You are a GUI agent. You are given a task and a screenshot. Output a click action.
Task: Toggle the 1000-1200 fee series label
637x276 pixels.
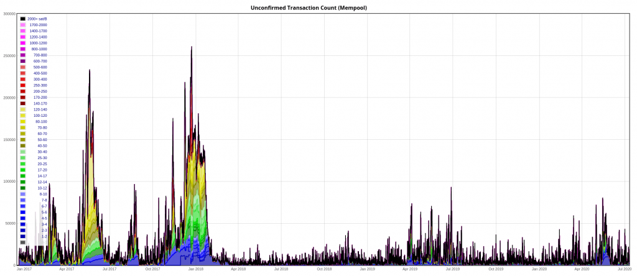(x=39, y=43)
